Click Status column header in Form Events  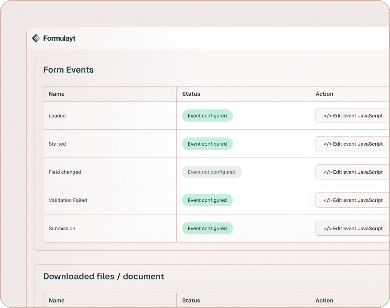coord(191,94)
